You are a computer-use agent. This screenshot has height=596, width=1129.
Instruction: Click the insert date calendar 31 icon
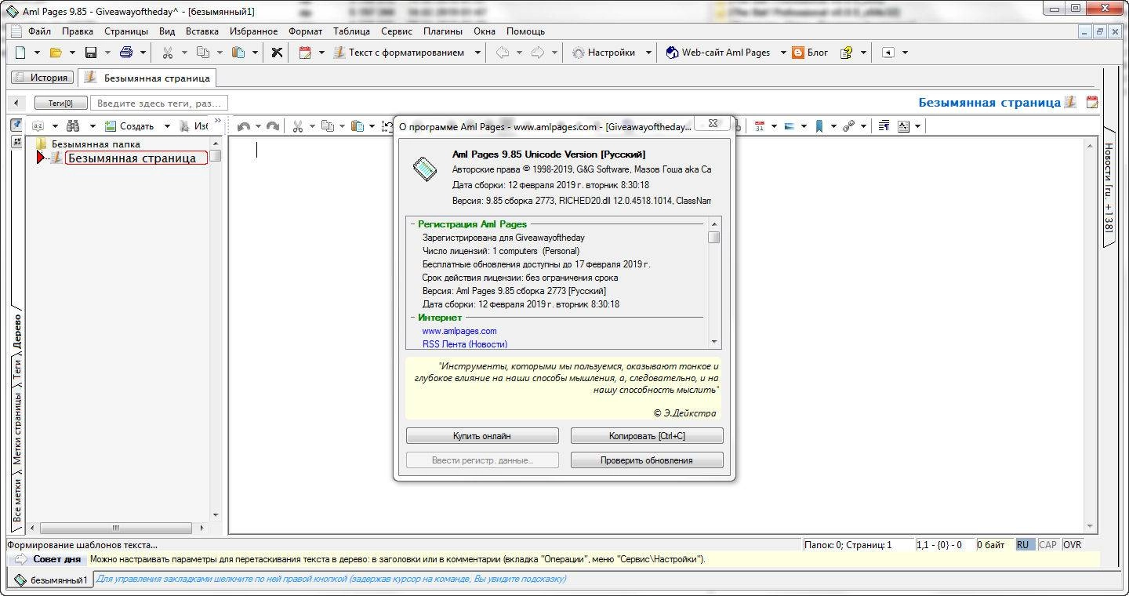tap(760, 125)
